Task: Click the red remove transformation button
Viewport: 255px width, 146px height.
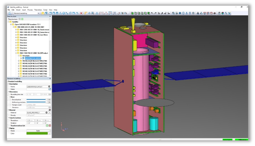Action: point(50,125)
